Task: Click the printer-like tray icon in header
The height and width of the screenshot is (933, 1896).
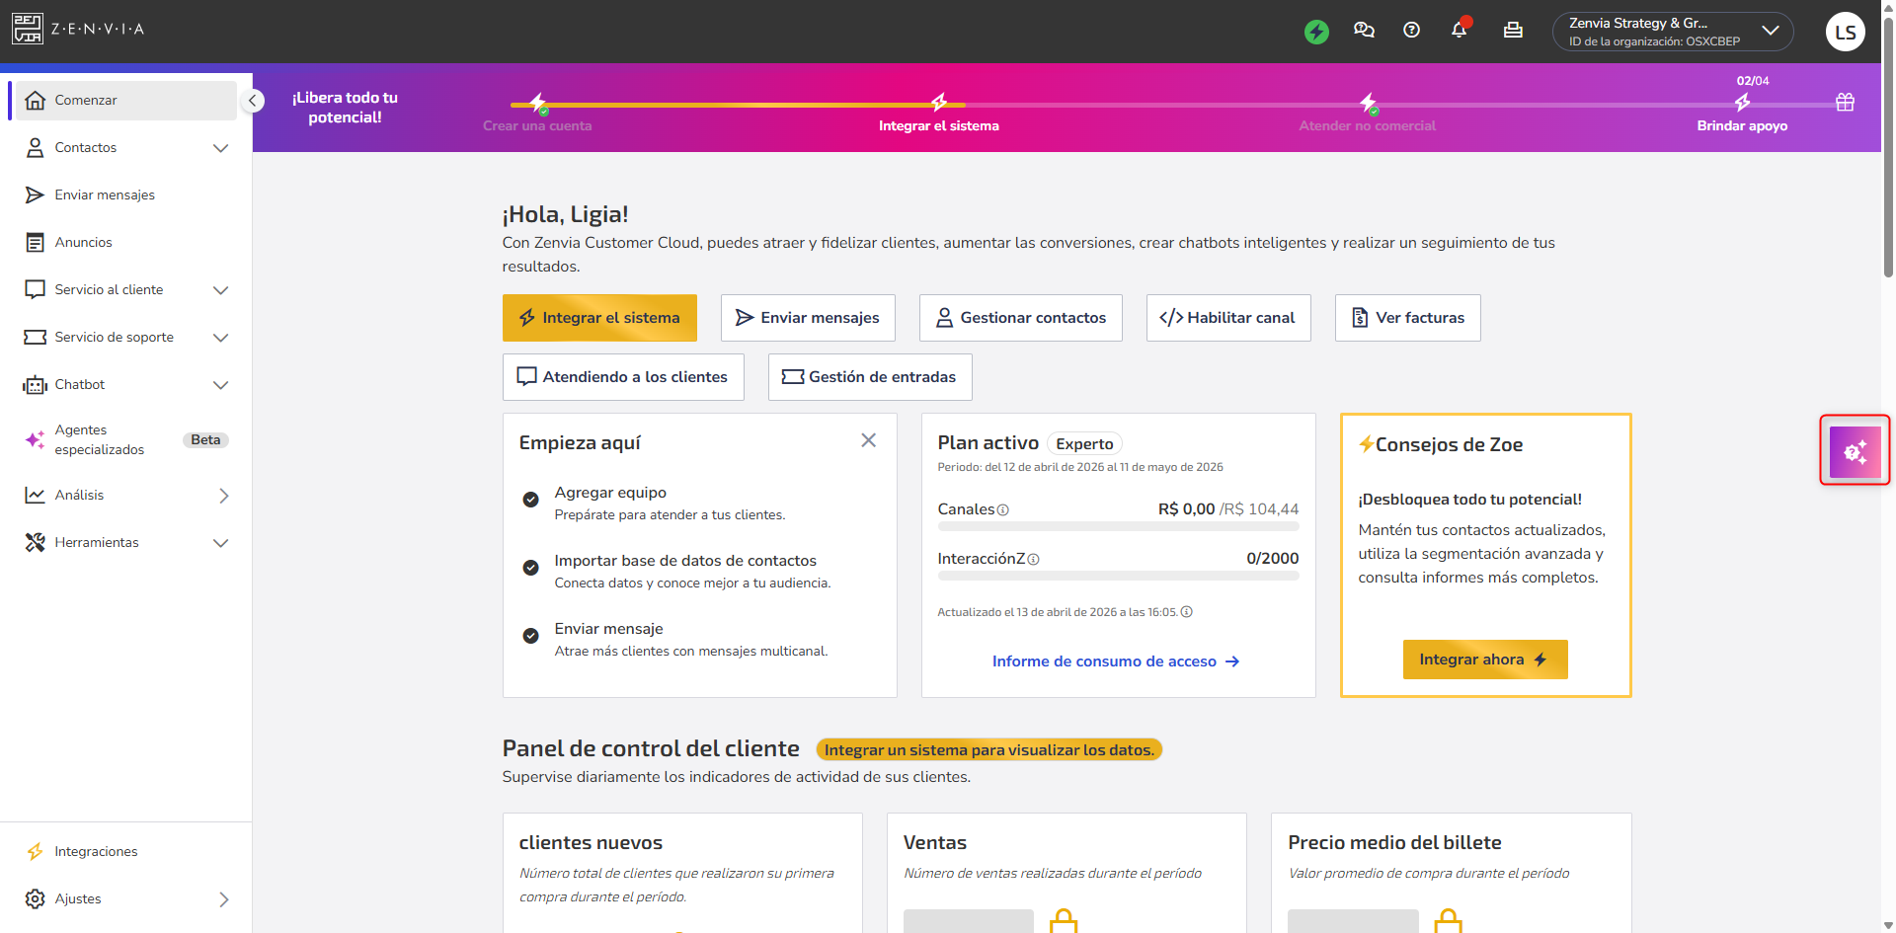Action: (1513, 30)
